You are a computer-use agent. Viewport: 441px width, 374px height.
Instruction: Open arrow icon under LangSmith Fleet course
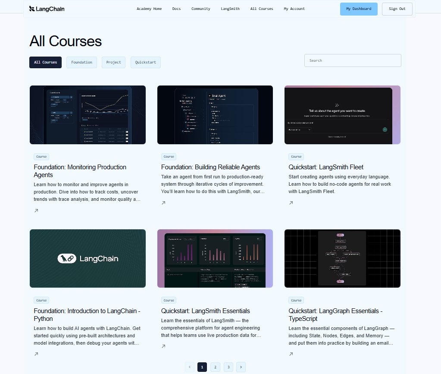(x=291, y=203)
